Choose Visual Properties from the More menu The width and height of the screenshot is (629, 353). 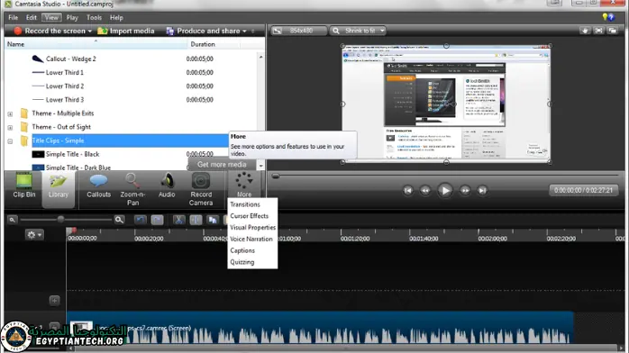(252, 228)
